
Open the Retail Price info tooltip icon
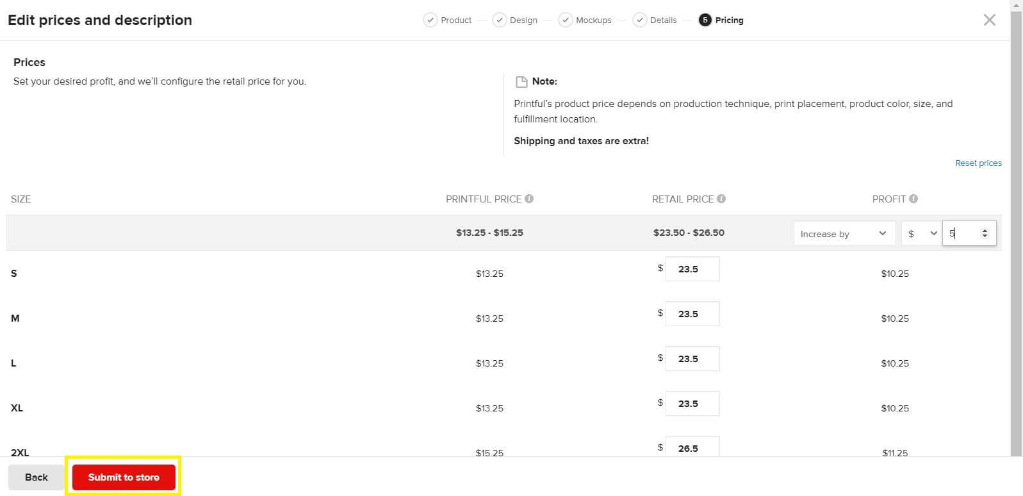tap(721, 199)
